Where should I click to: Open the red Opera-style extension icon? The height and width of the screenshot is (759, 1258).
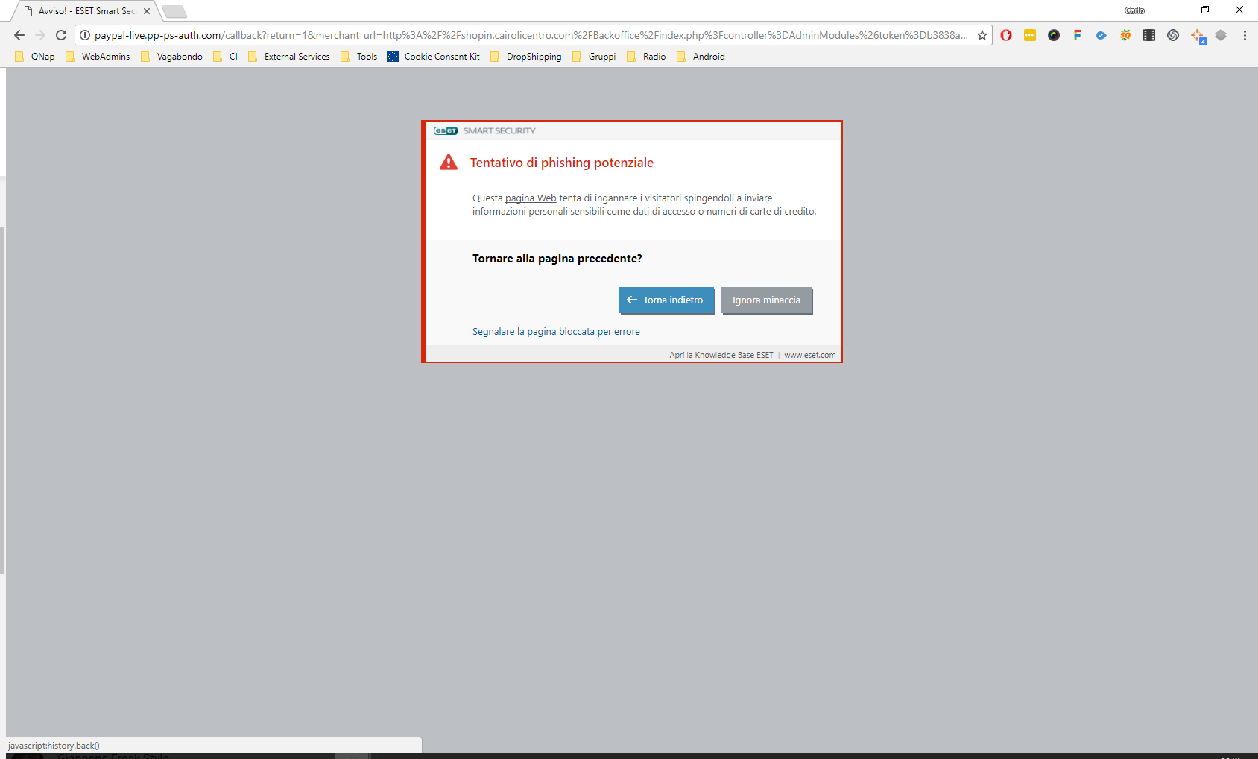[x=1006, y=35]
